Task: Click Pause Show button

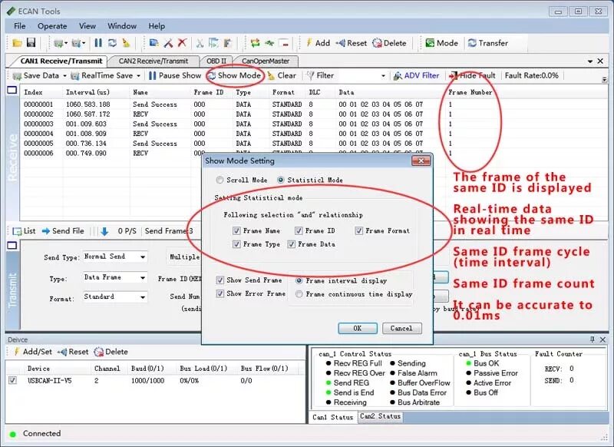Action: click(175, 75)
